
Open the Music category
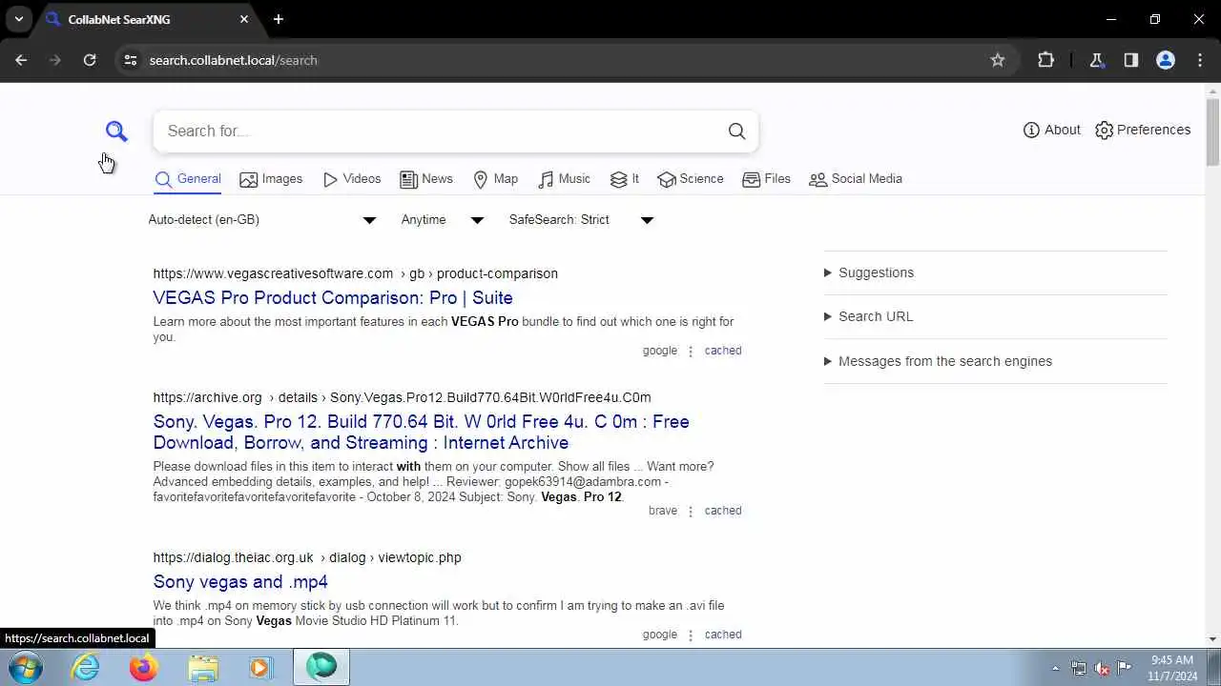click(x=564, y=179)
